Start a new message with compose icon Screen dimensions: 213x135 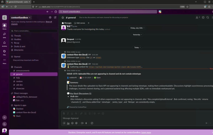55,17
